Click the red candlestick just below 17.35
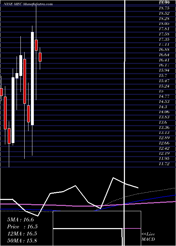176x246 pixels. pos(36,45)
